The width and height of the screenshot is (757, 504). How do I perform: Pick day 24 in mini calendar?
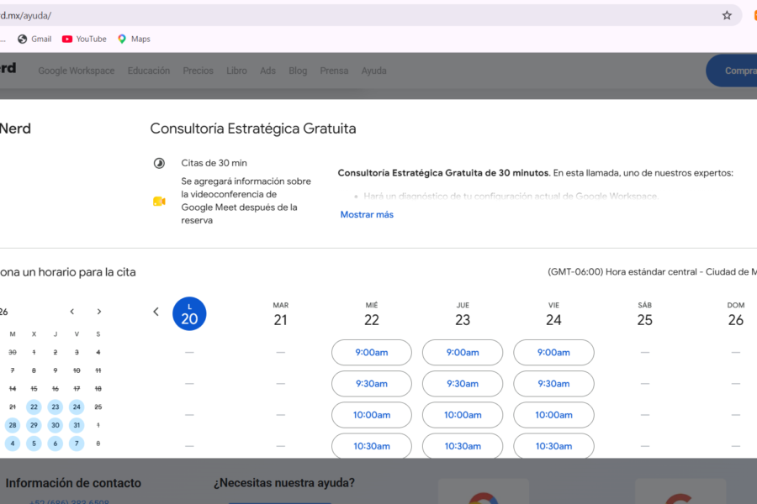[77, 407]
